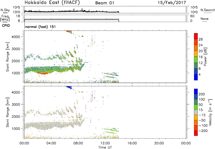The width and height of the screenshot is (215, 149).
Task: Click the '60' Nave axis tick label
Action: (x=192, y=16)
